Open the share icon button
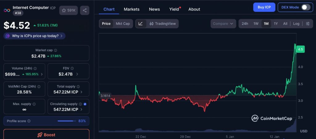This screenshot has height=139, width=316. [85, 10]
